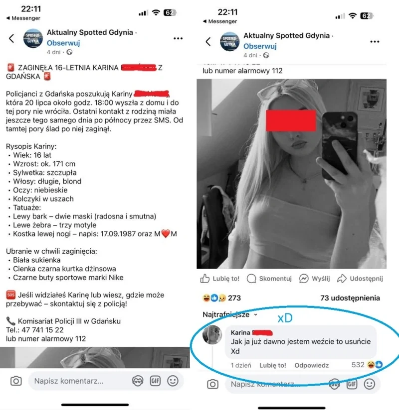Tap smiley emoji icon in right comment bar
Viewport: 399px width, 410px height.
370,384
